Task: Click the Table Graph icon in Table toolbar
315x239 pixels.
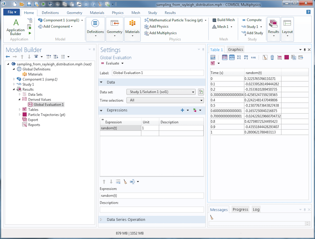Action: point(279,57)
